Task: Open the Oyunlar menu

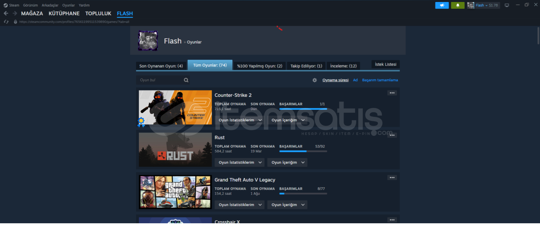Action: 69,5
